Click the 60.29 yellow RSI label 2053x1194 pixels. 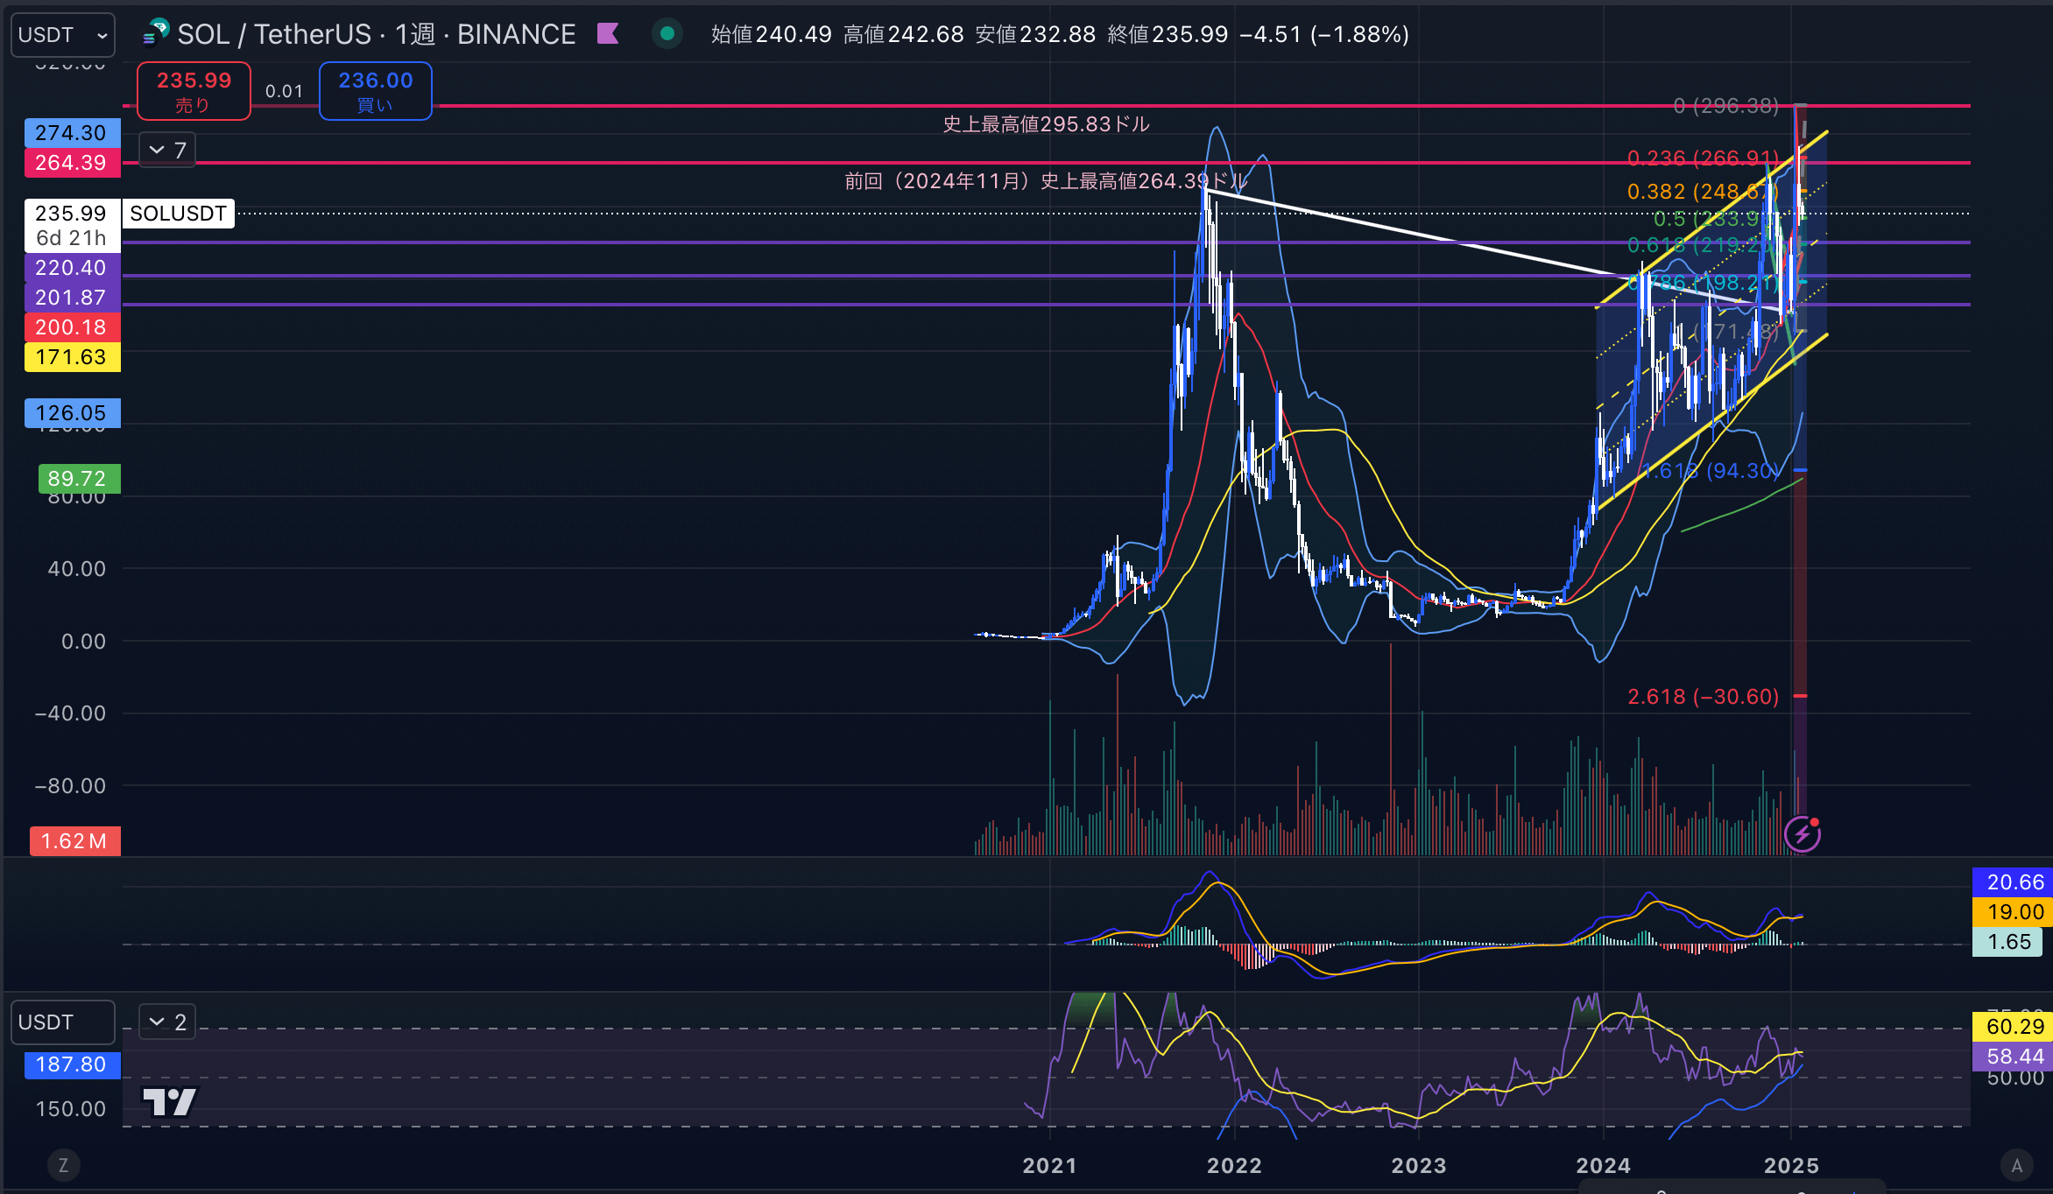click(2012, 1027)
